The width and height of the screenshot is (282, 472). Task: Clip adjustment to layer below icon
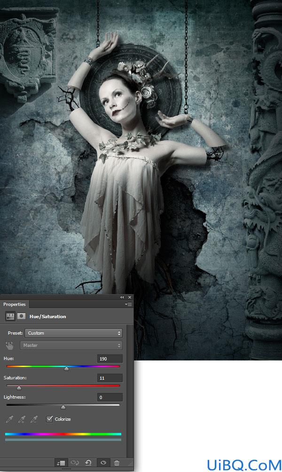tap(61, 463)
